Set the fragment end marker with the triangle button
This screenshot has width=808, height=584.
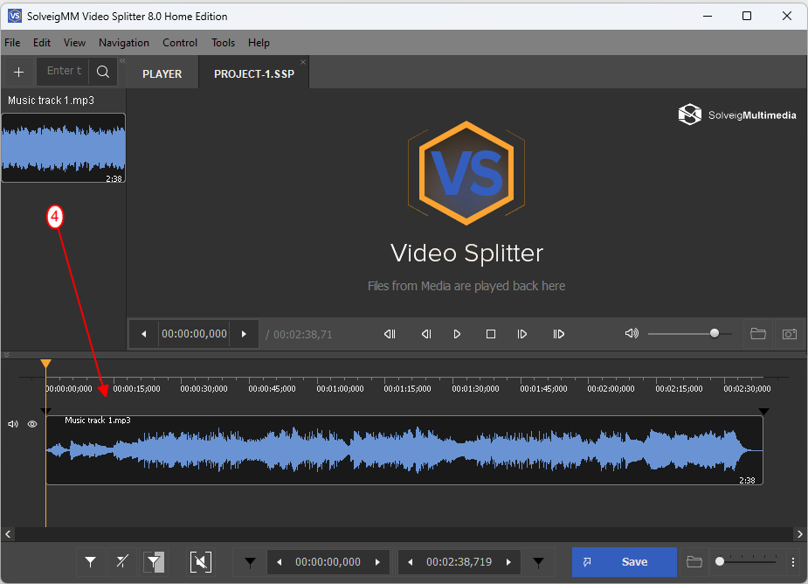click(538, 562)
